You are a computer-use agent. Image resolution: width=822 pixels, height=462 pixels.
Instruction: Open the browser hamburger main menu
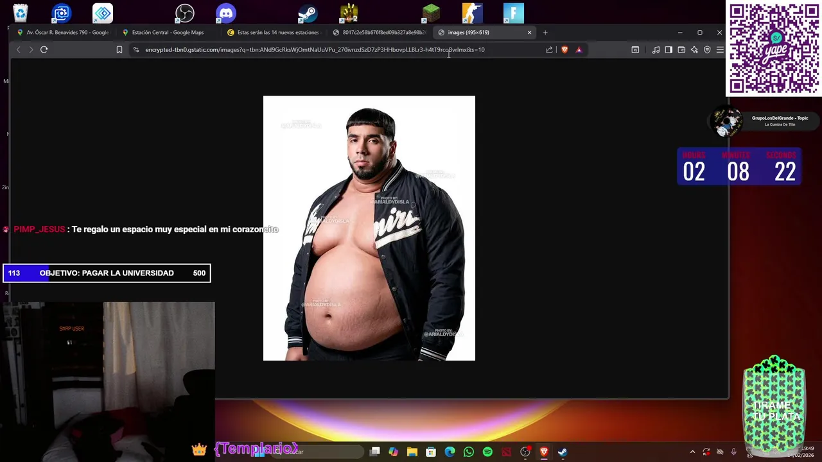click(720, 49)
